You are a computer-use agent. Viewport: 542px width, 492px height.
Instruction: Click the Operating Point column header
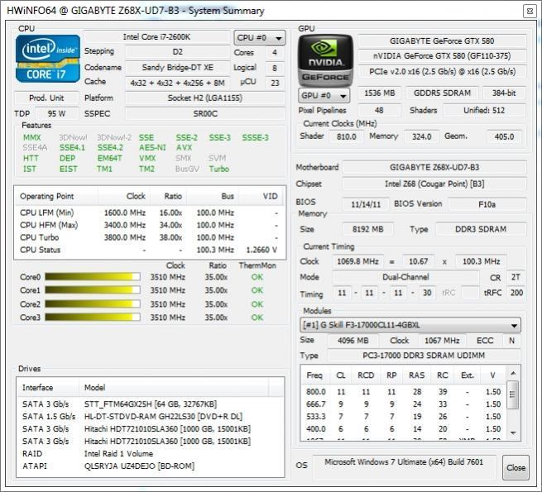[57, 196]
